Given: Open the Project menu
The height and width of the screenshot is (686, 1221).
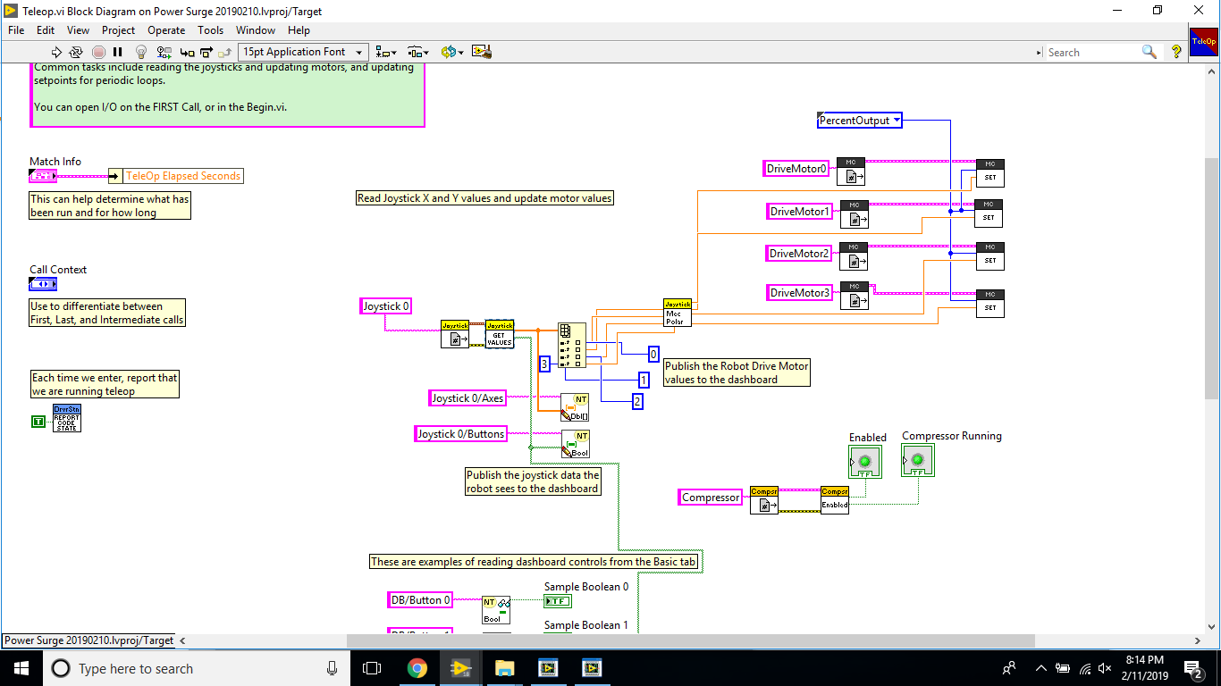Looking at the screenshot, I should pos(119,29).
